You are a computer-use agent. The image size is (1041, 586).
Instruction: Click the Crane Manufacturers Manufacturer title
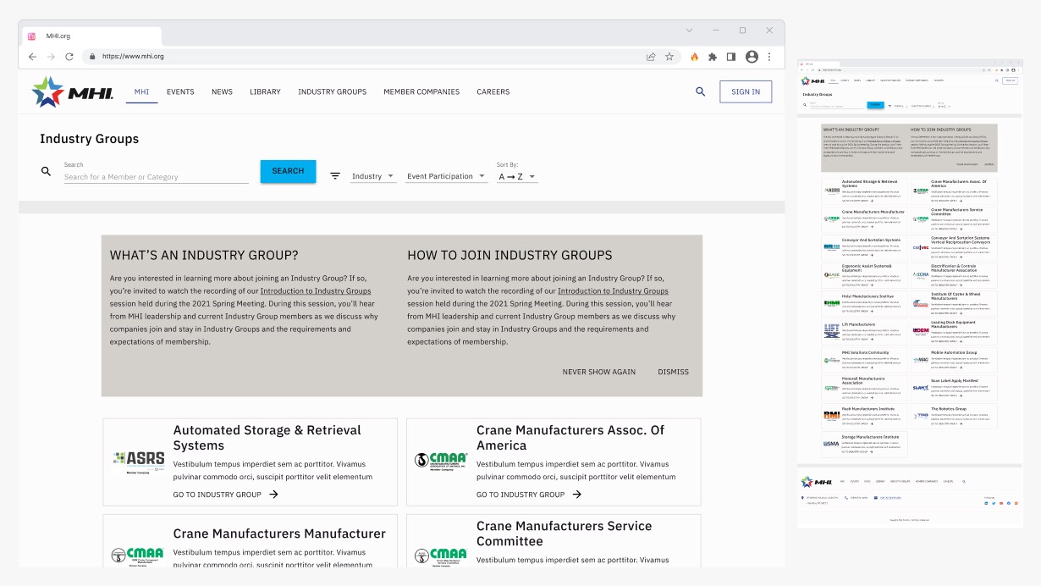pyautogui.click(x=279, y=533)
